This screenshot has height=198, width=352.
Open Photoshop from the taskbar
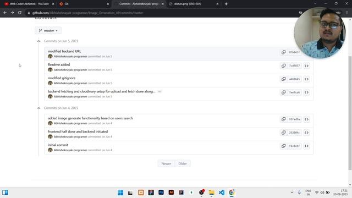pyautogui.click(x=161, y=193)
